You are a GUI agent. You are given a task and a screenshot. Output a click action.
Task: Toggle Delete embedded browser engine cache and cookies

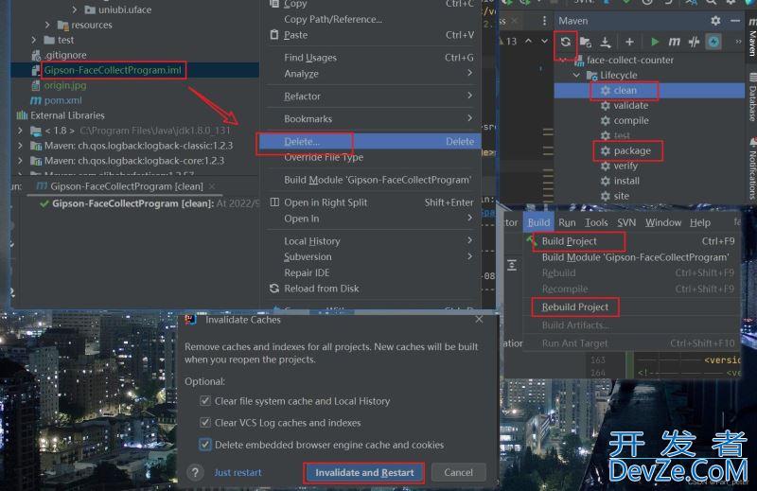[205, 445]
